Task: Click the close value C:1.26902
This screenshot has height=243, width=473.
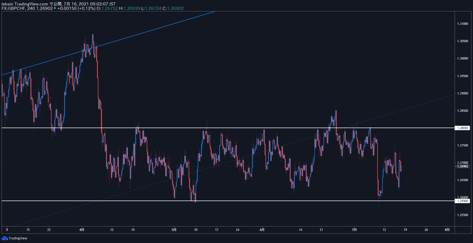Action: [173, 8]
